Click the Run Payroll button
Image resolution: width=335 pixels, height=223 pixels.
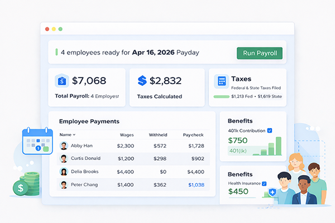click(260, 53)
